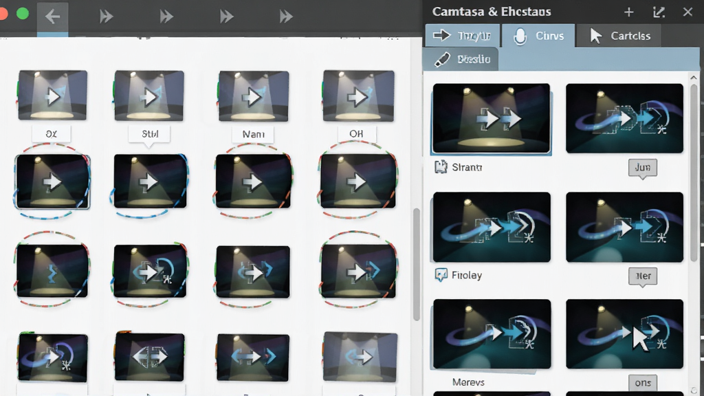
Task: Select the Firoley label text
Action: (x=467, y=275)
